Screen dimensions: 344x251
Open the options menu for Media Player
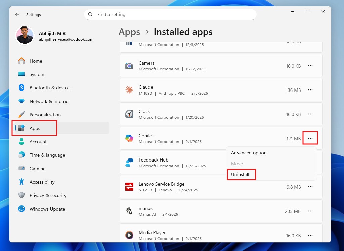point(310,235)
